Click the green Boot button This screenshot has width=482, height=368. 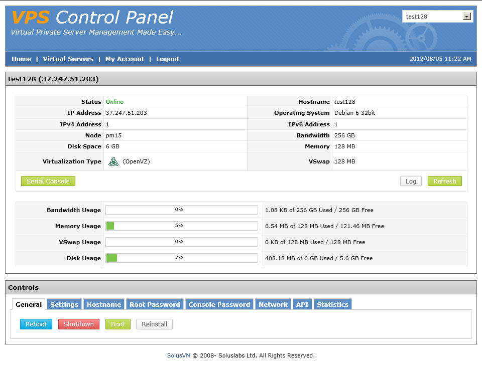coord(117,324)
